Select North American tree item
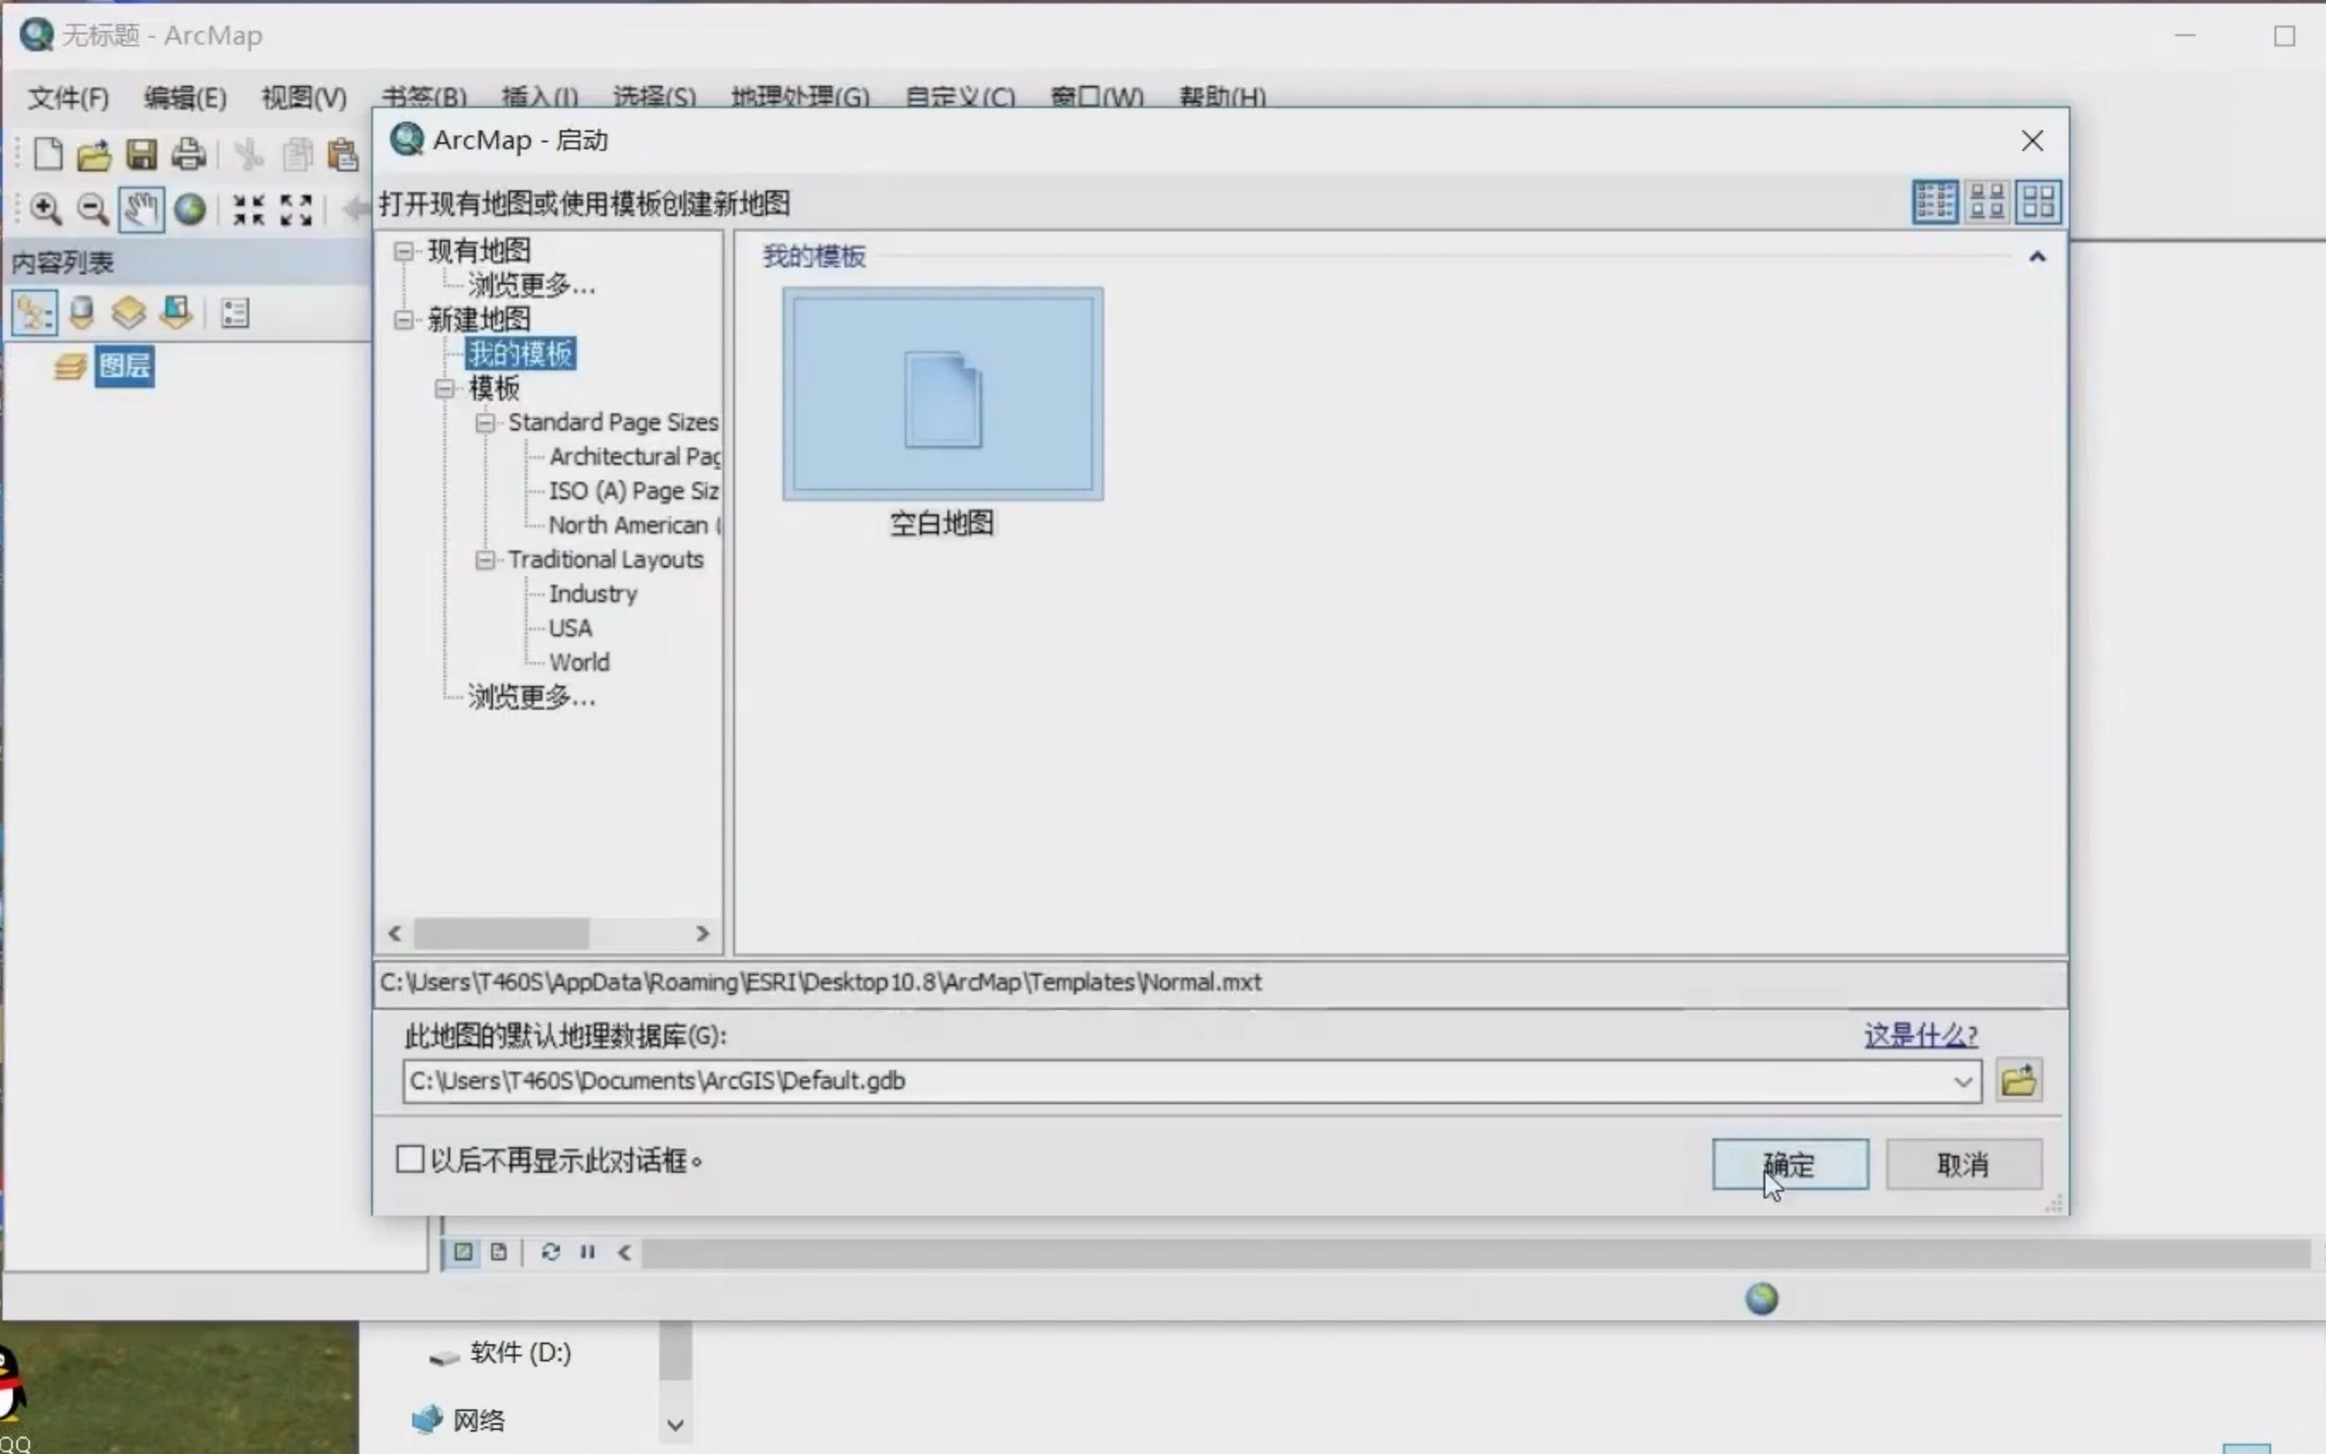 [634, 526]
